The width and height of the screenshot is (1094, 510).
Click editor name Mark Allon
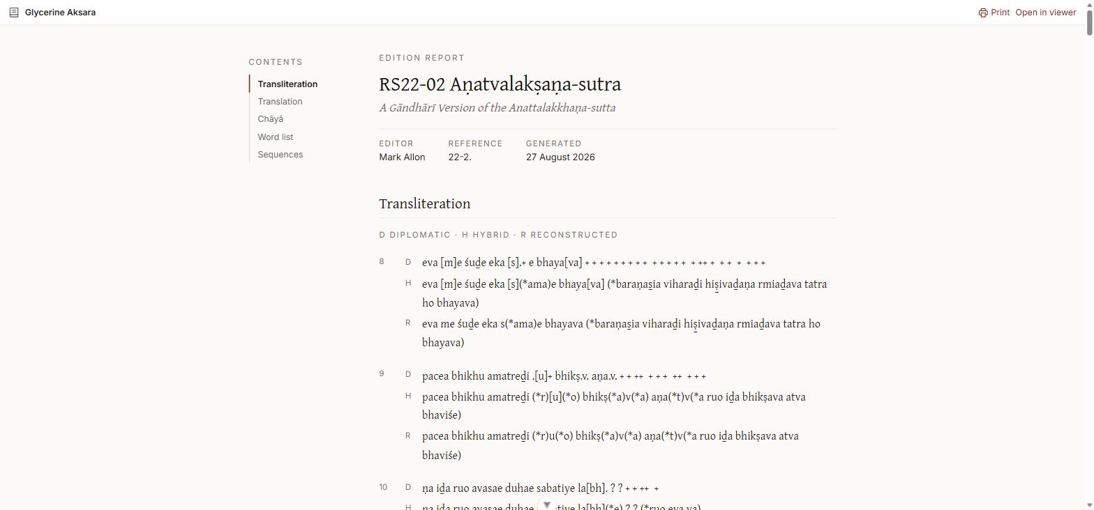point(402,157)
